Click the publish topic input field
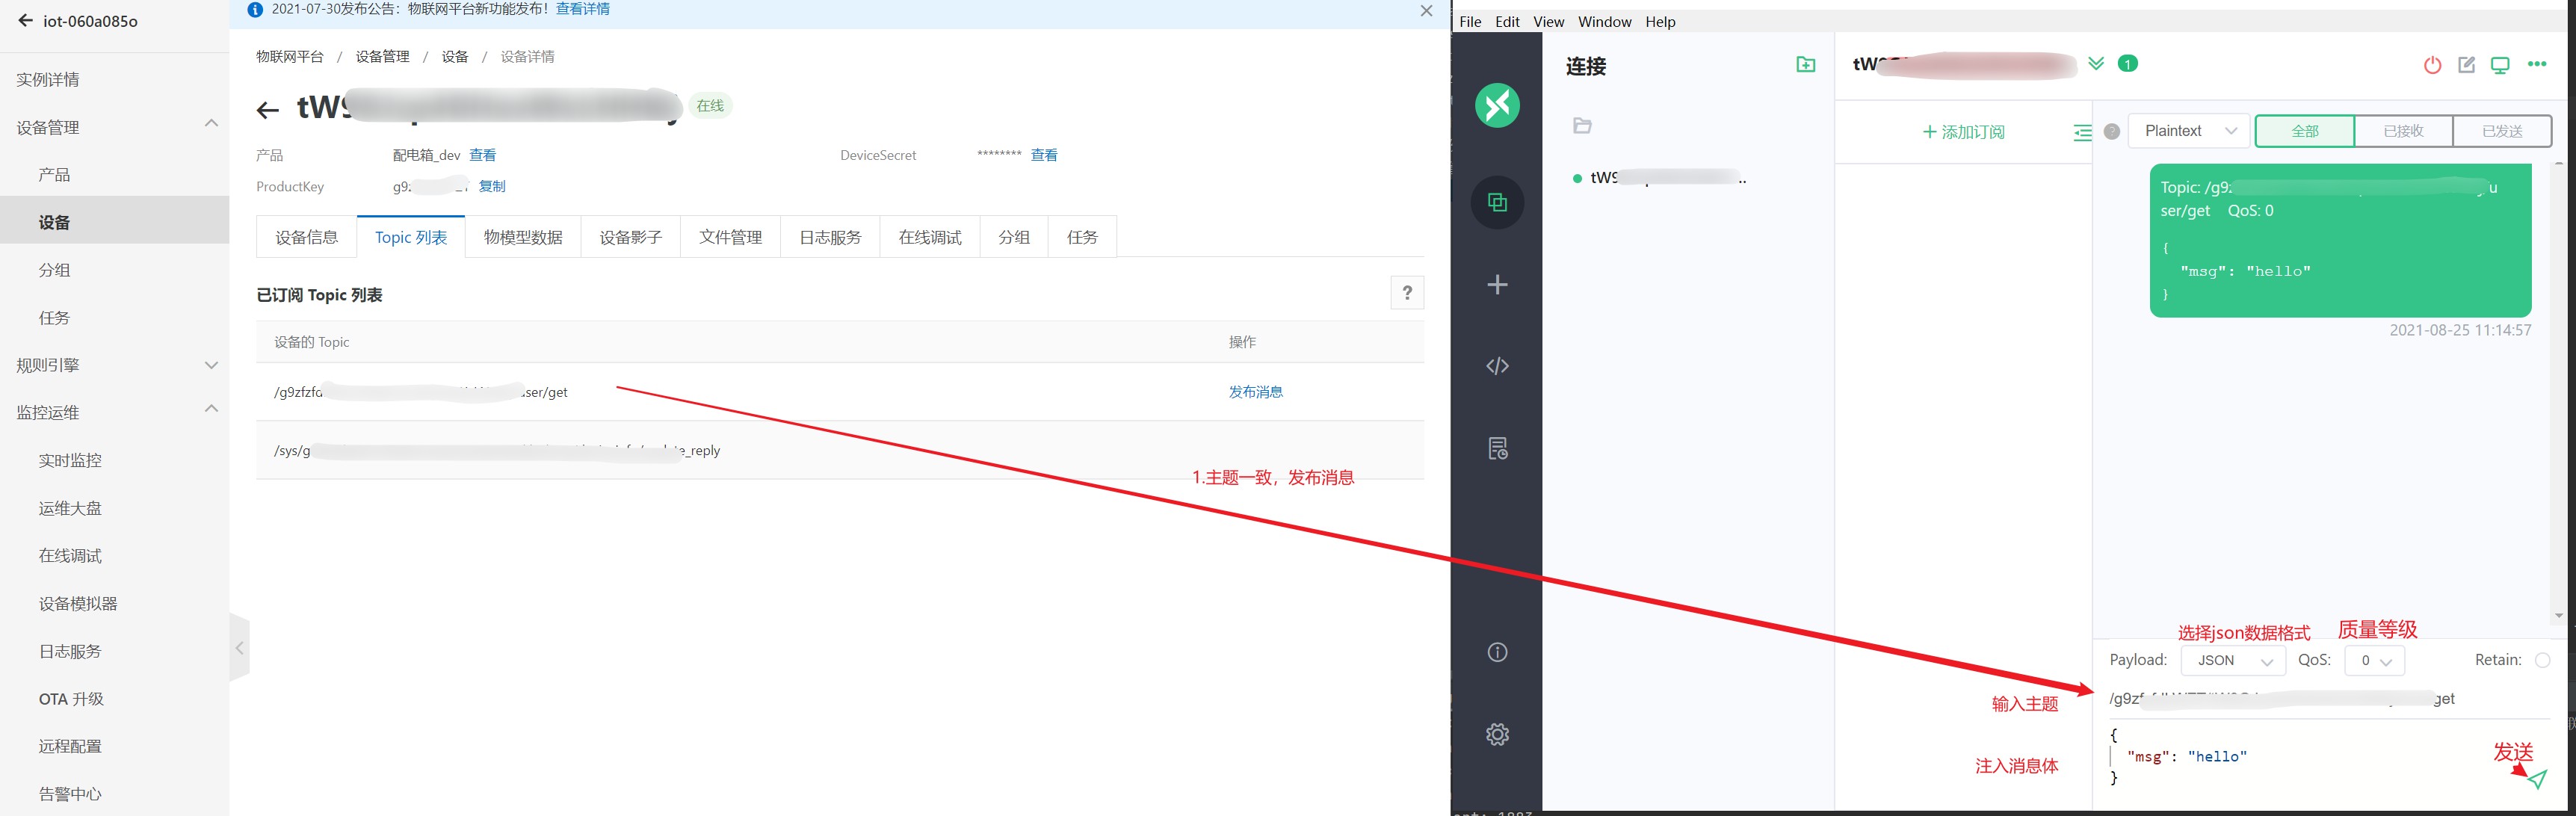The width and height of the screenshot is (2576, 816). [x=2300, y=699]
